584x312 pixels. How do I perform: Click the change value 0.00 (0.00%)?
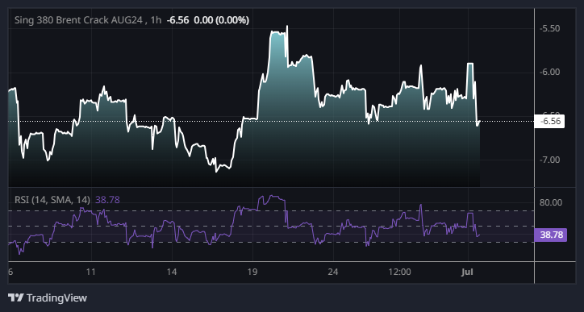(222, 20)
